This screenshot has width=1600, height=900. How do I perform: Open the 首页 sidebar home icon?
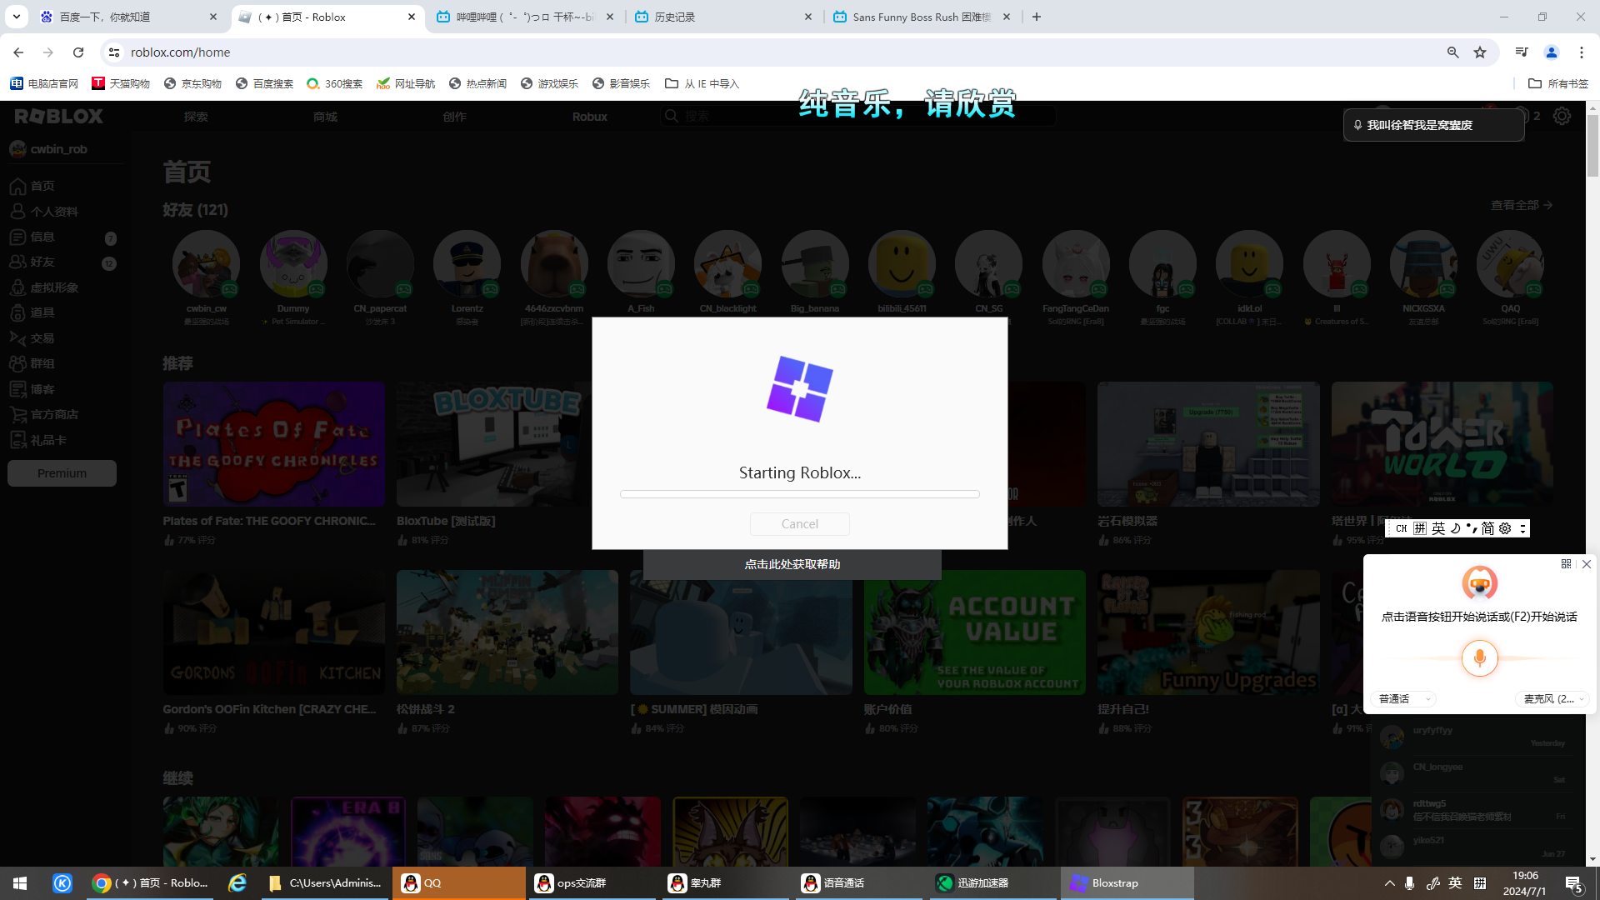tap(17, 186)
